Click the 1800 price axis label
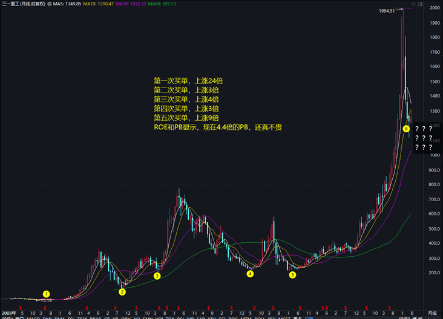Image resolution: width=443 pixels, height=319 pixels. pos(435,37)
